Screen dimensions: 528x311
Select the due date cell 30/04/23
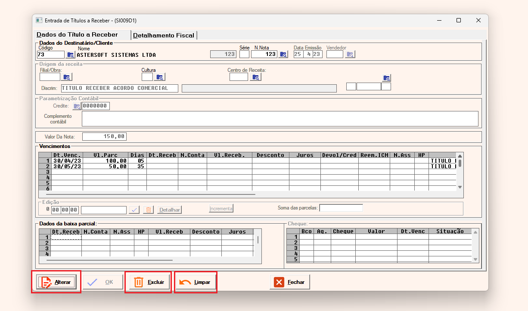click(x=67, y=160)
